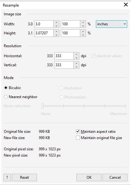Click the Height 3.07207 input field
The width and height of the screenshot is (131, 185).
tap(44, 33)
